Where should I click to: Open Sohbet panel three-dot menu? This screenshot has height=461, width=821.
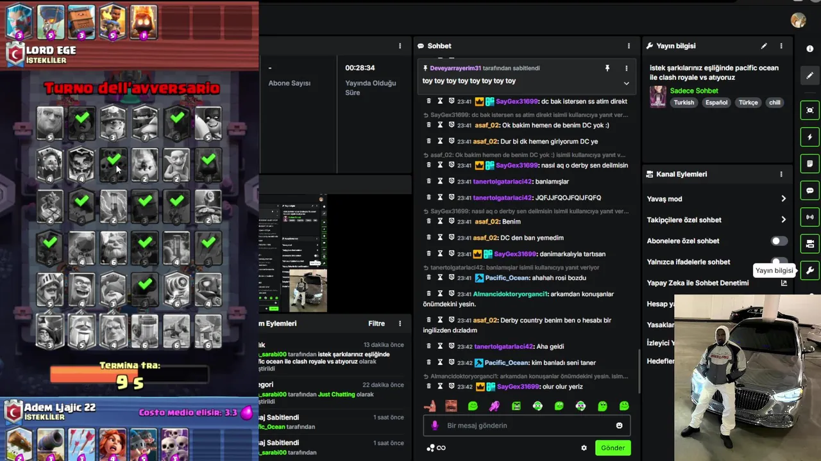629,46
